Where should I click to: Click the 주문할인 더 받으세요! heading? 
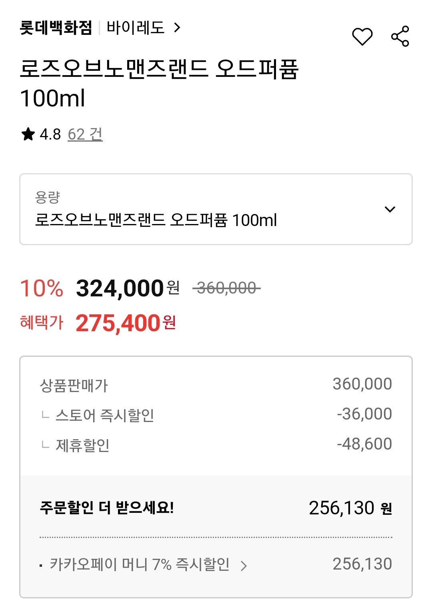(x=107, y=508)
